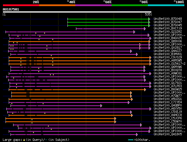This screenshot has height=142, width=187.
Task: Click the purple arrowhead of the UniRef100_C7IYE4 alignment
Action: (129, 102)
